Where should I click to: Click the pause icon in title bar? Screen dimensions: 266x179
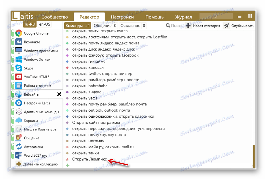pos(250,16)
